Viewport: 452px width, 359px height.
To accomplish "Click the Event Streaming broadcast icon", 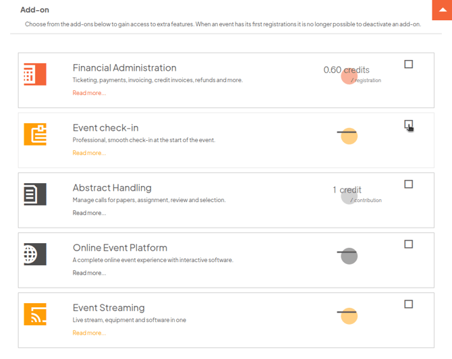I will click(x=35, y=314).
